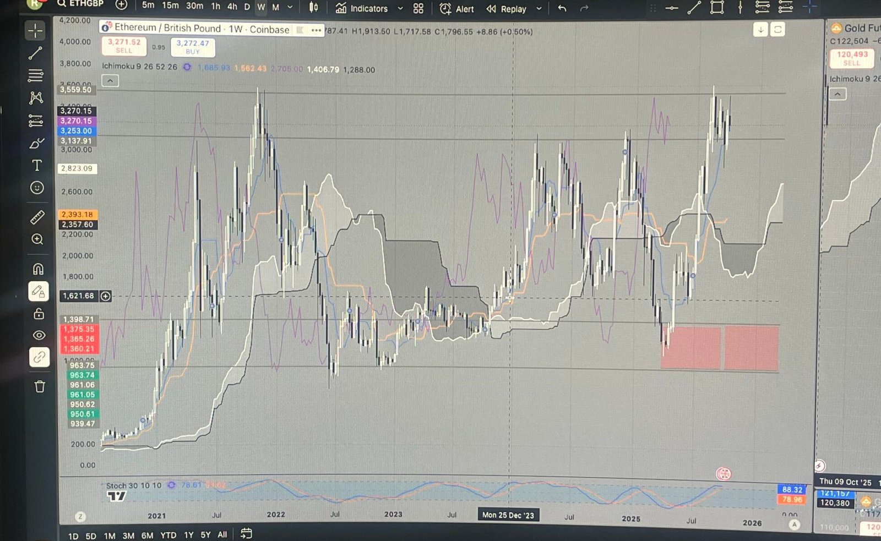Viewport: 881px width, 541px height.
Task: Select the trend line drawing tool
Action: 36,53
